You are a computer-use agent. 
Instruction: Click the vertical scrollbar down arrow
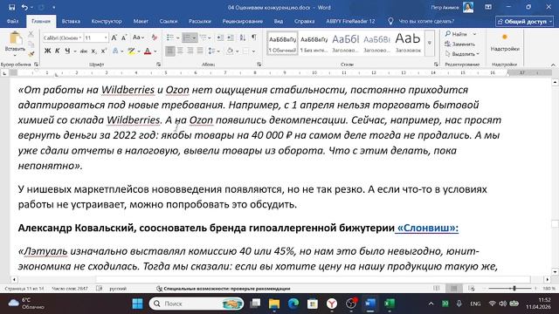click(555, 271)
